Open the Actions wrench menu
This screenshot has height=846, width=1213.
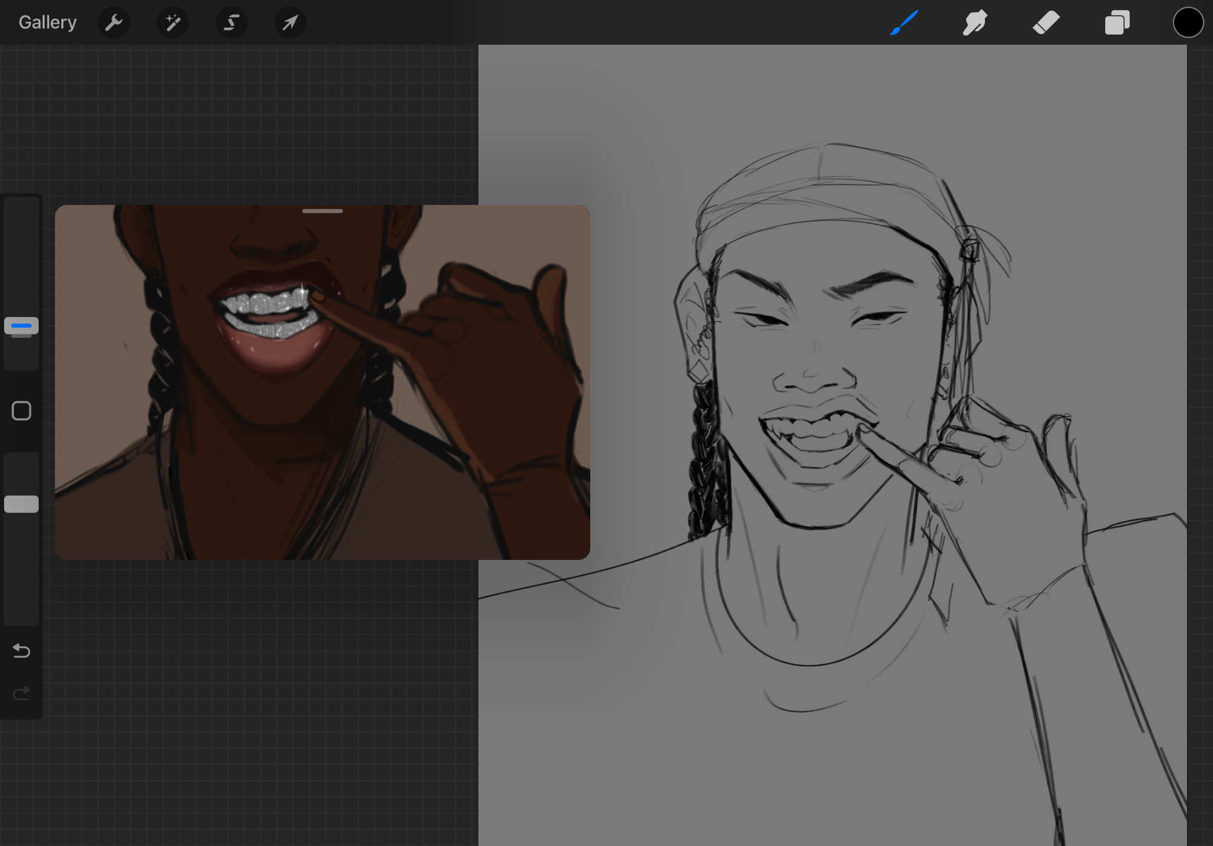tap(113, 22)
